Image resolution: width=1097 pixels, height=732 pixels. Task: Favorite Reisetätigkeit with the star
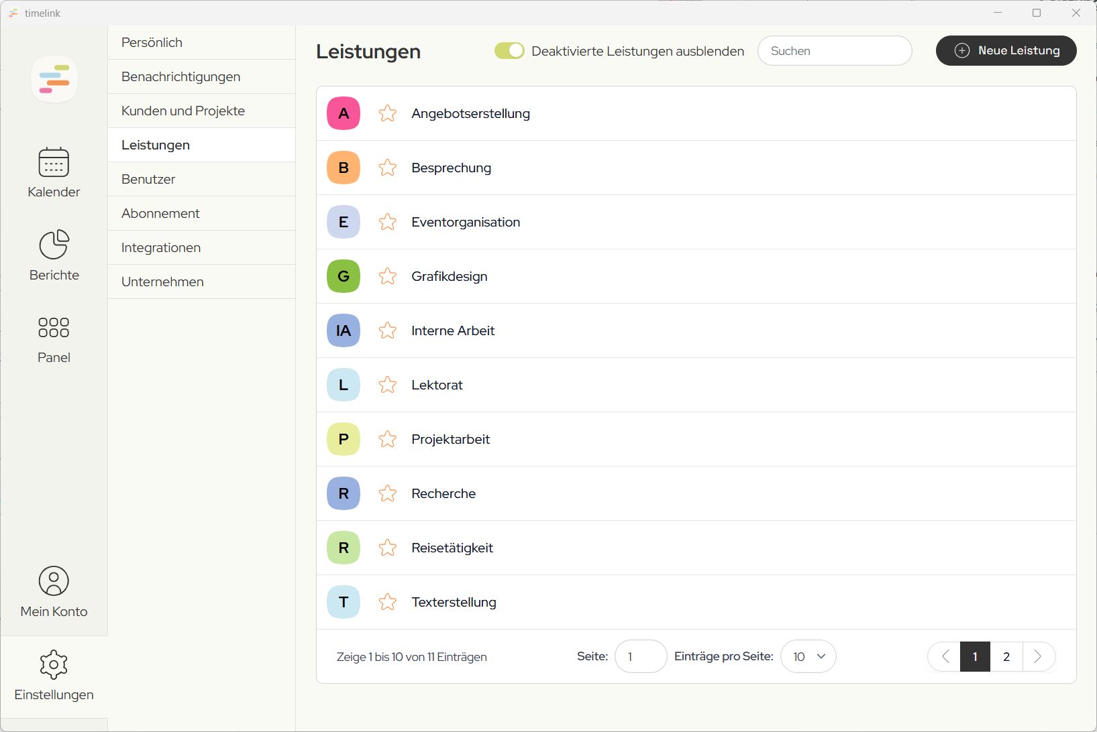coord(388,548)
